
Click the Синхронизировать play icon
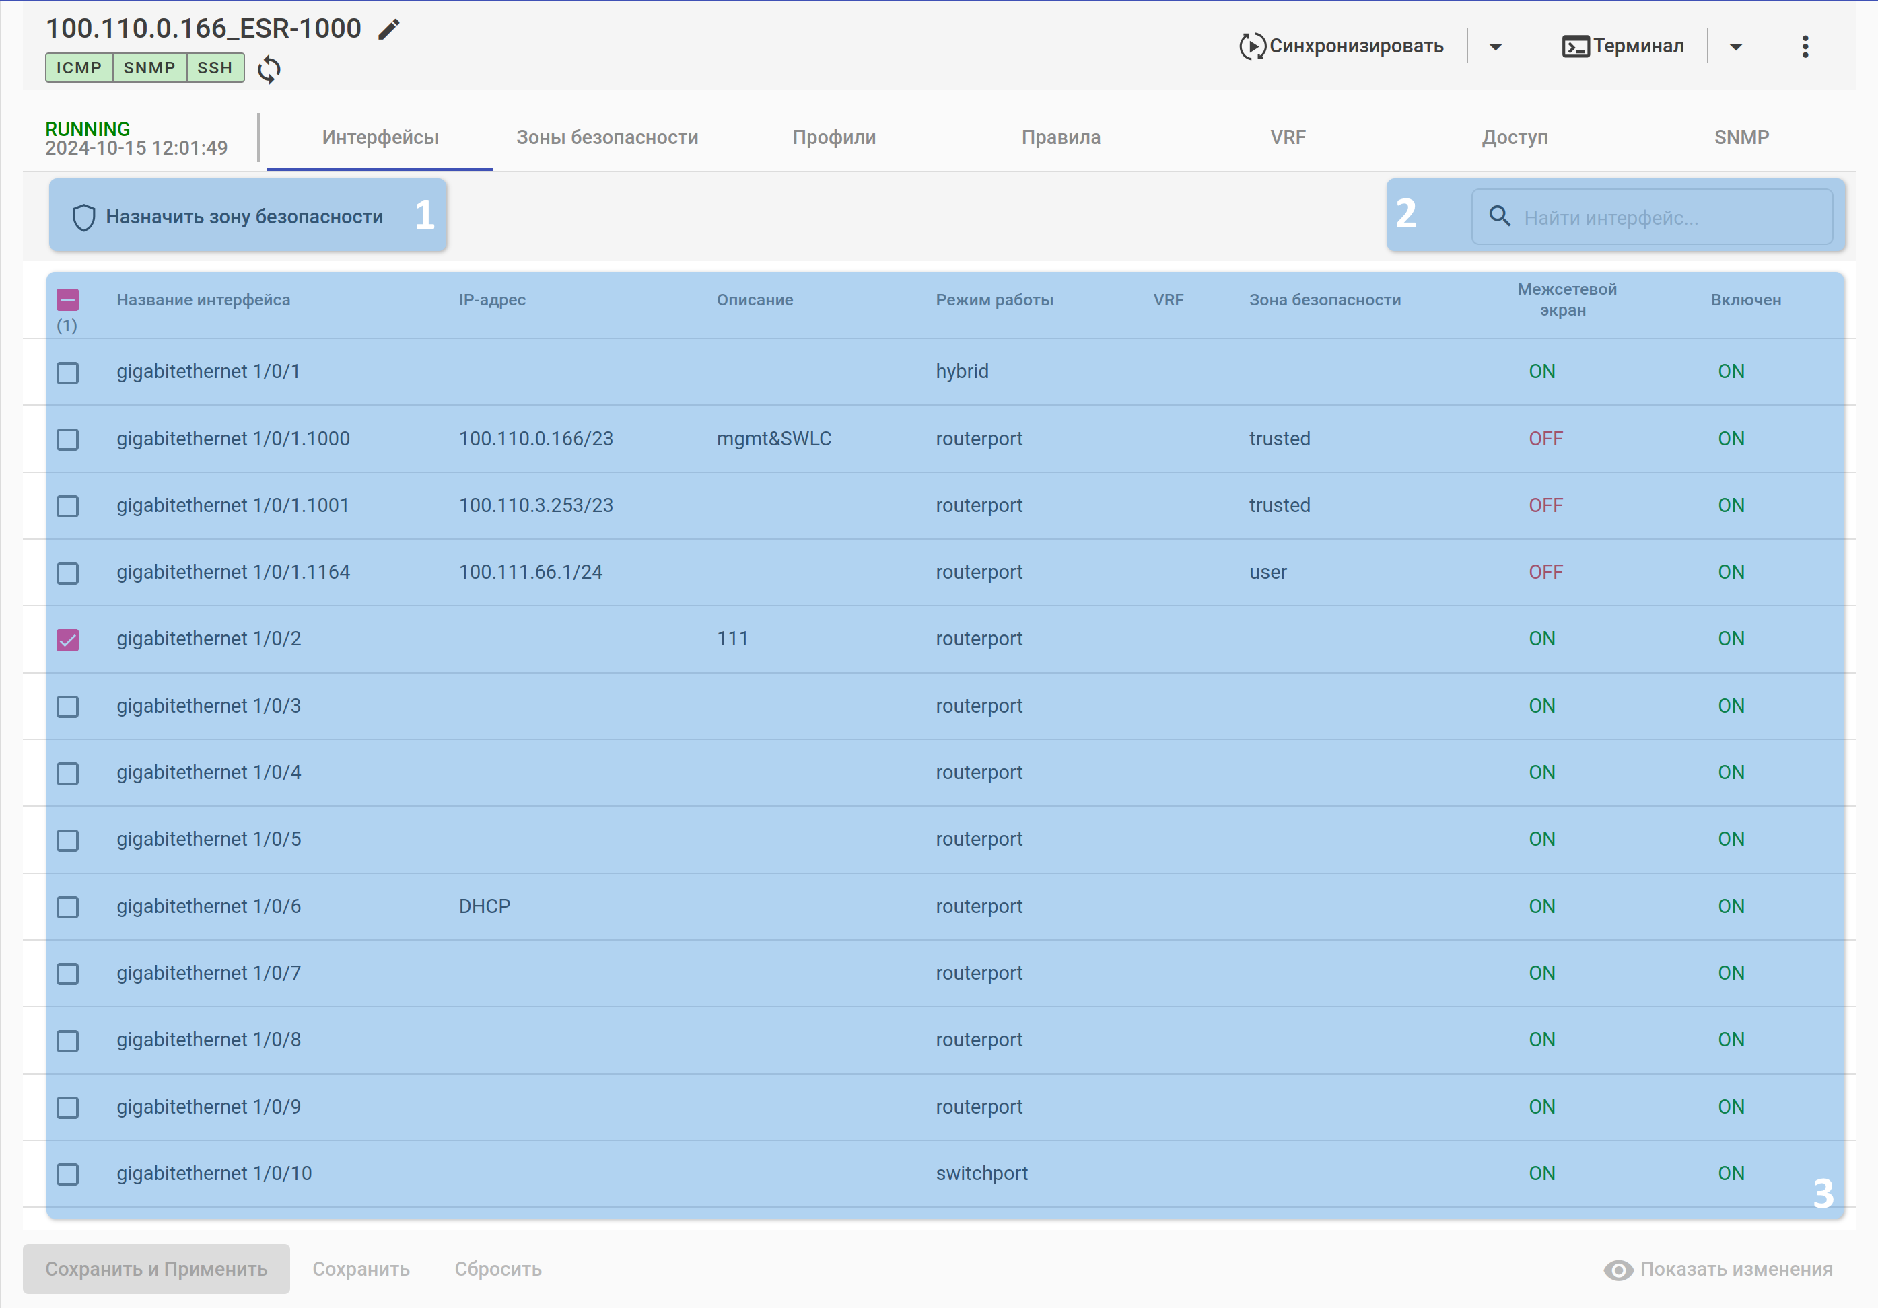point(1251,46)
